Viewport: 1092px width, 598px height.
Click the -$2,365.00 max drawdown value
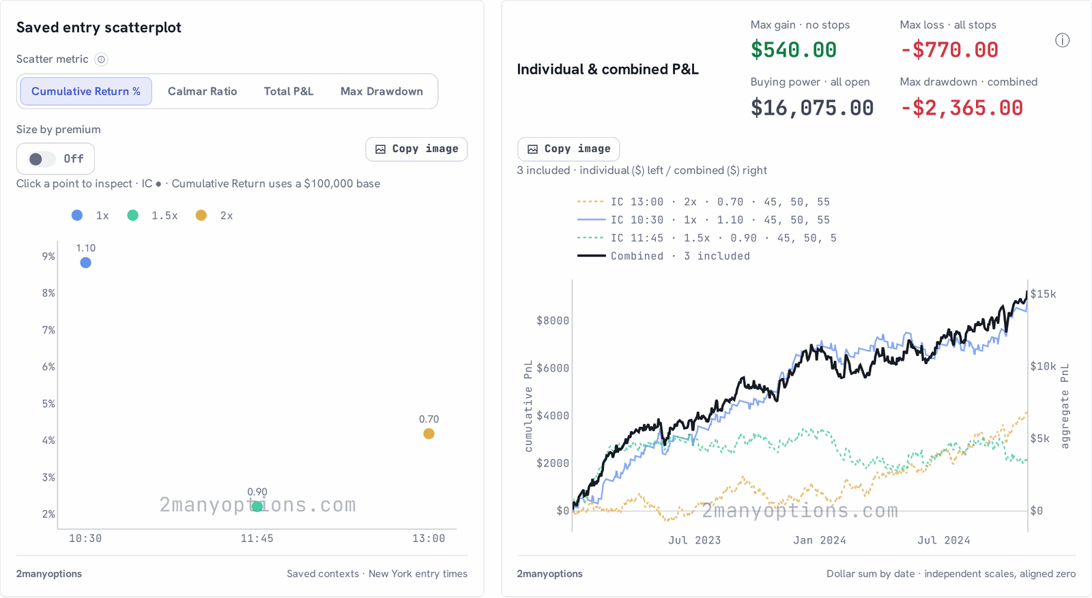pos(962,108)
